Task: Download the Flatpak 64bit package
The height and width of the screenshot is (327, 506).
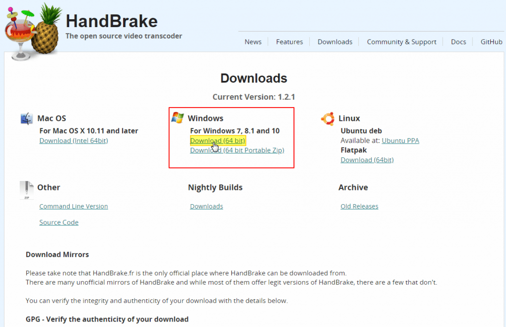Action: [x=367, y=160]
